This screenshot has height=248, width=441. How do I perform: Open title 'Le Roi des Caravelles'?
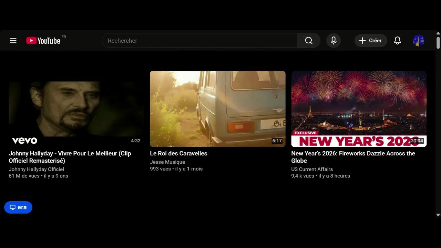click(178, 154)
